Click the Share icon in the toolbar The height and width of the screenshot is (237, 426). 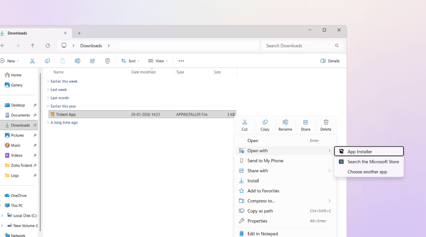point(93,61)
